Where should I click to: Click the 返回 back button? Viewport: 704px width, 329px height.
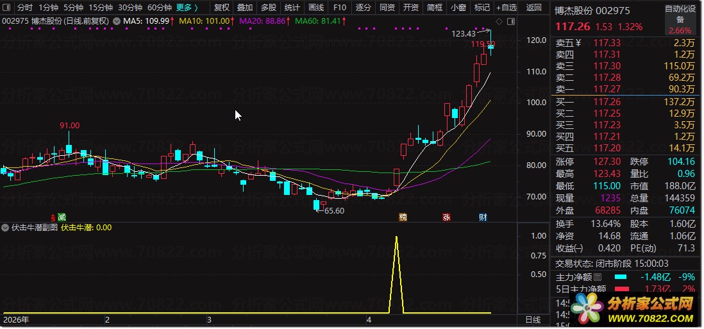534,8
